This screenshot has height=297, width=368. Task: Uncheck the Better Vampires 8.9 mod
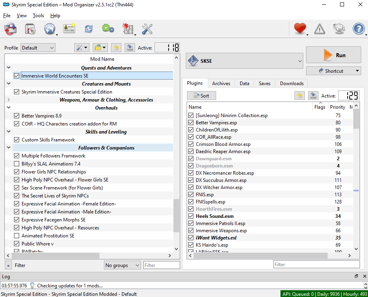(16, 116)
